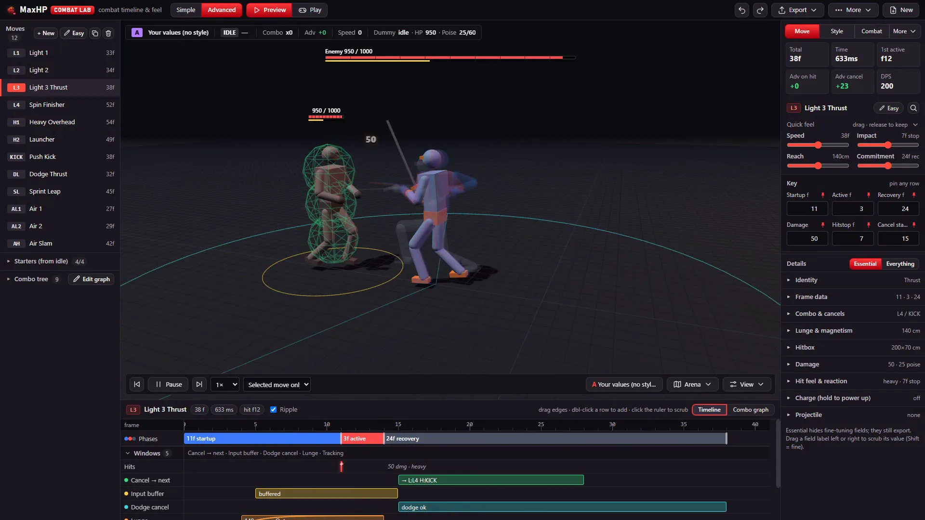Select Essential details view
The image size is (925, 520).
coord(865,264)
